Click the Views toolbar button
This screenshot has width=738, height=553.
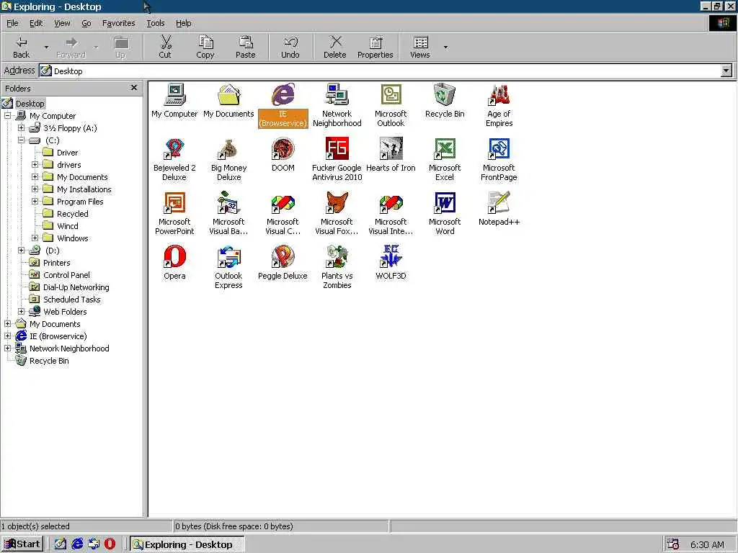tap(420, 47)
